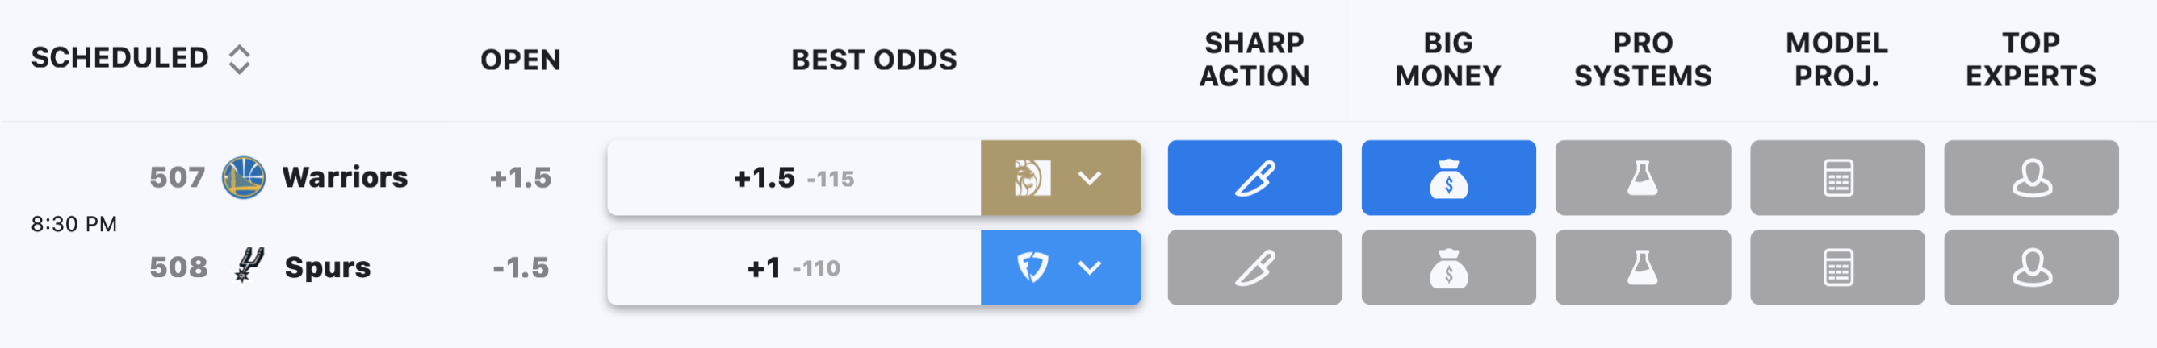Click Spurs Pro Systems flask icon
Screen dimensions: 2157x348
coord(1643,267)
